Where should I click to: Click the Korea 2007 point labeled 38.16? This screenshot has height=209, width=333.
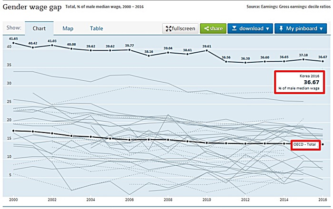tap(149, 56)
